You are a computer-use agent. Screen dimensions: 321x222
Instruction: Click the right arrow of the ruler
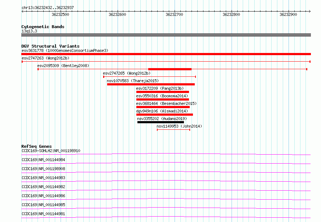[310, 12]
